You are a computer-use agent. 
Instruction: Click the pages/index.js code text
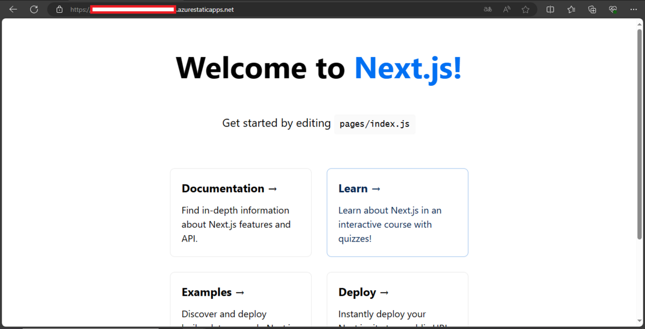(x=375, y=124)
